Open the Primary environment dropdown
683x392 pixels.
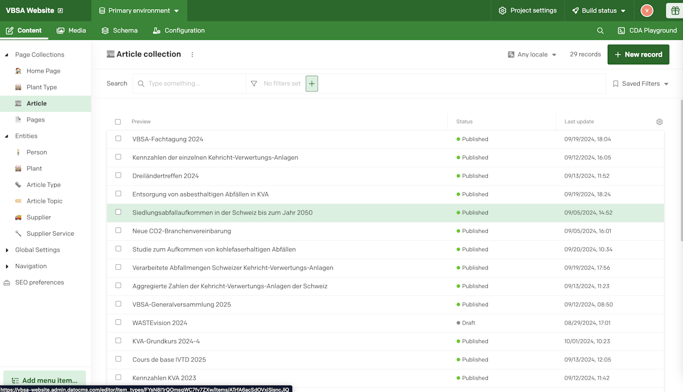(x=139, y=11)
